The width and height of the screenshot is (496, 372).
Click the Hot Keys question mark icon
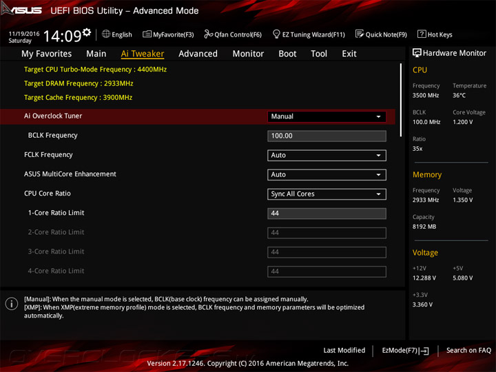pos(422,34)
